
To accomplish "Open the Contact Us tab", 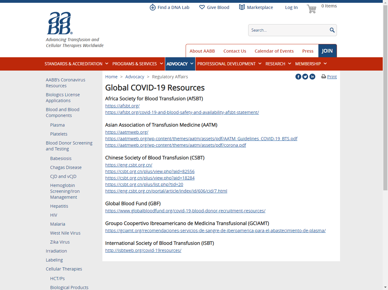I will click(235, 51).
